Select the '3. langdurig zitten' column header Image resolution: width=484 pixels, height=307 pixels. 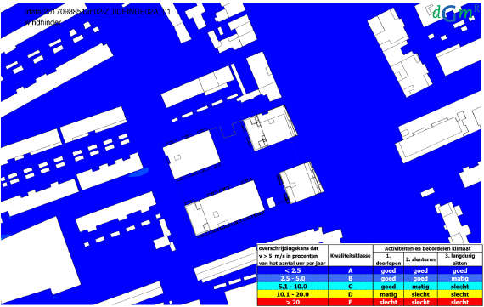[x=460, y=259]
